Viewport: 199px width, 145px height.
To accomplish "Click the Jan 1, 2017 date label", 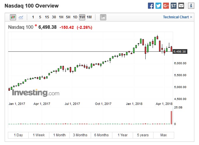I will pyautogui.click(x=17, y=104).
